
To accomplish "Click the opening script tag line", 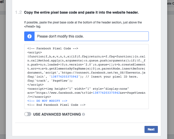I will click(x=35, y=52).
